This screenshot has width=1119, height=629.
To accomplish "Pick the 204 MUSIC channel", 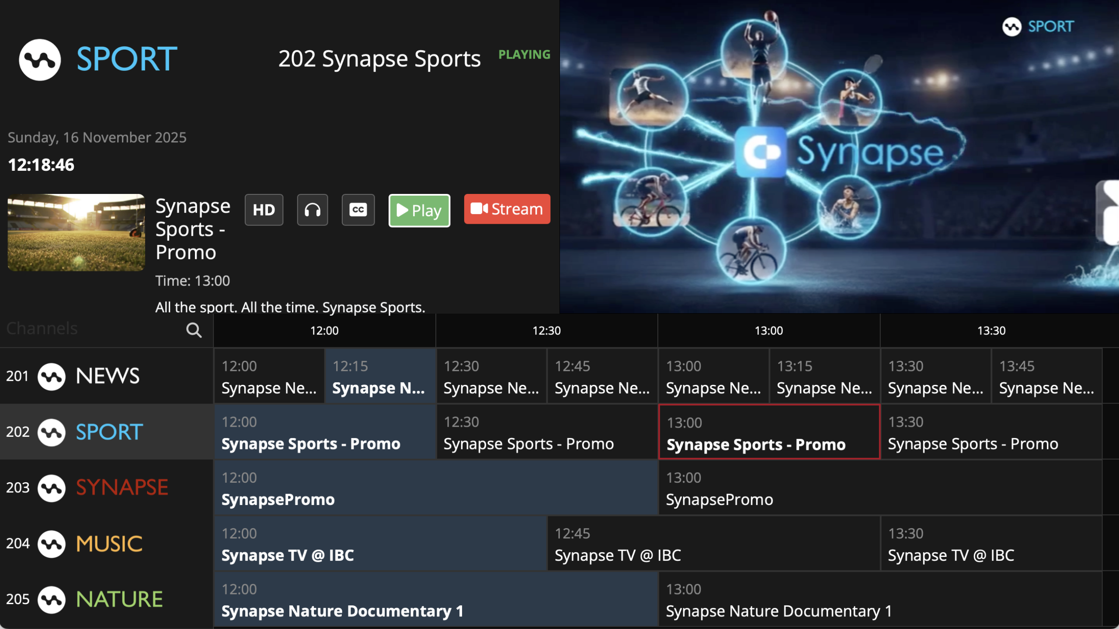I will pos(106,543).
